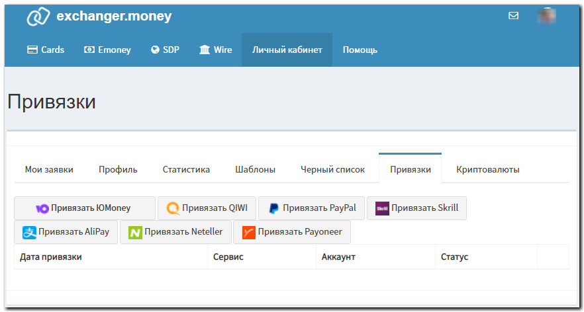Click the Привязать Skrill button label
Screen dimensions: 584x312
point(425,208)
